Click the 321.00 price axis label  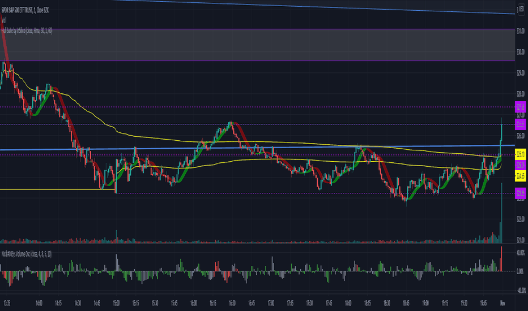click(521, 240)
